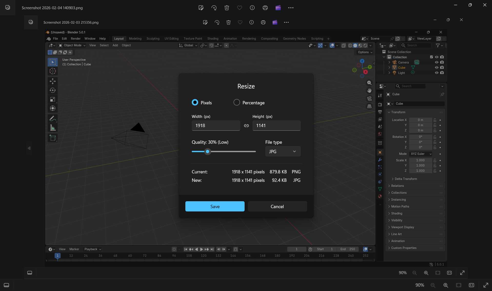Open the Material properties tab

click(380, 196)
